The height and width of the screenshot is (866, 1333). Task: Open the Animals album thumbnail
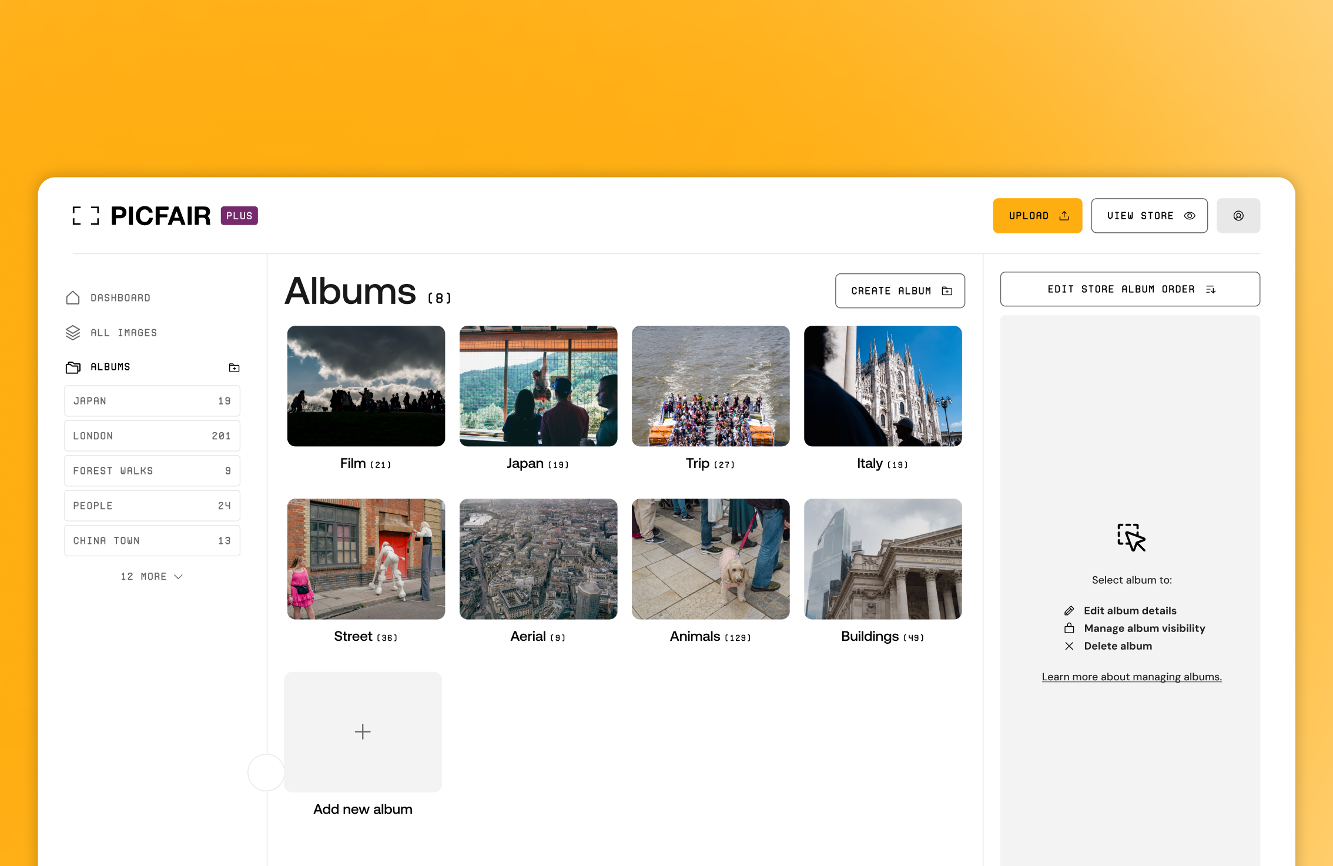[710, 559]
